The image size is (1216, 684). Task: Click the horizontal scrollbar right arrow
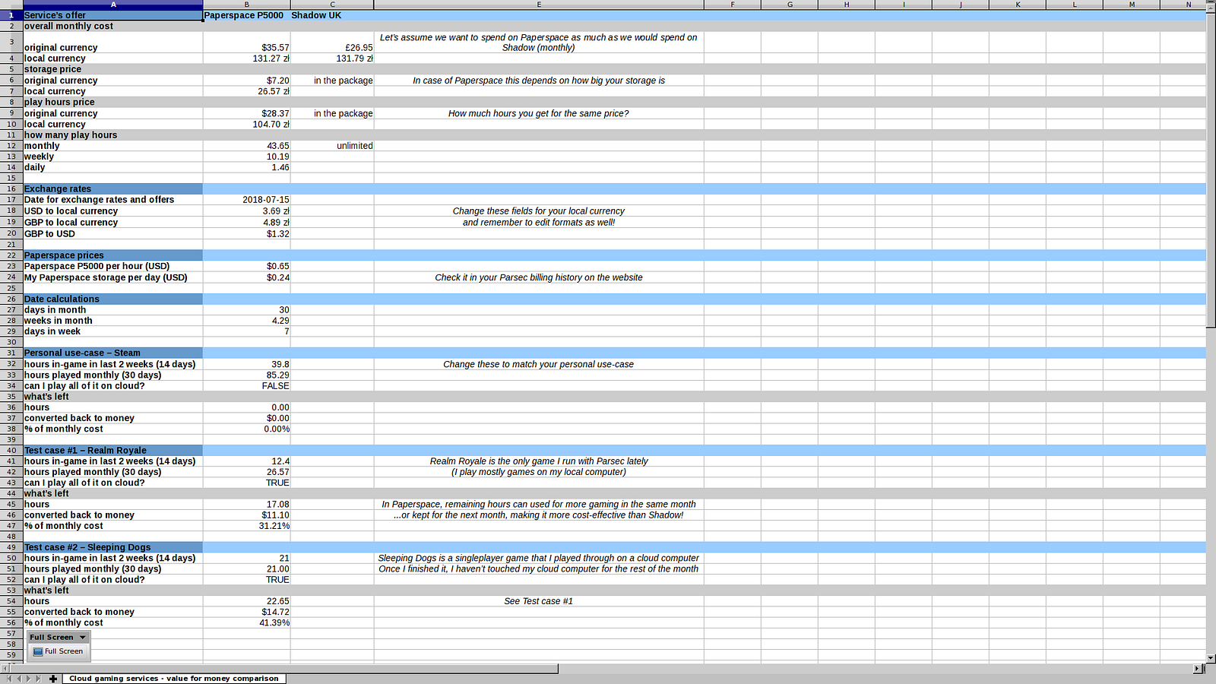tap(1198, 669)
